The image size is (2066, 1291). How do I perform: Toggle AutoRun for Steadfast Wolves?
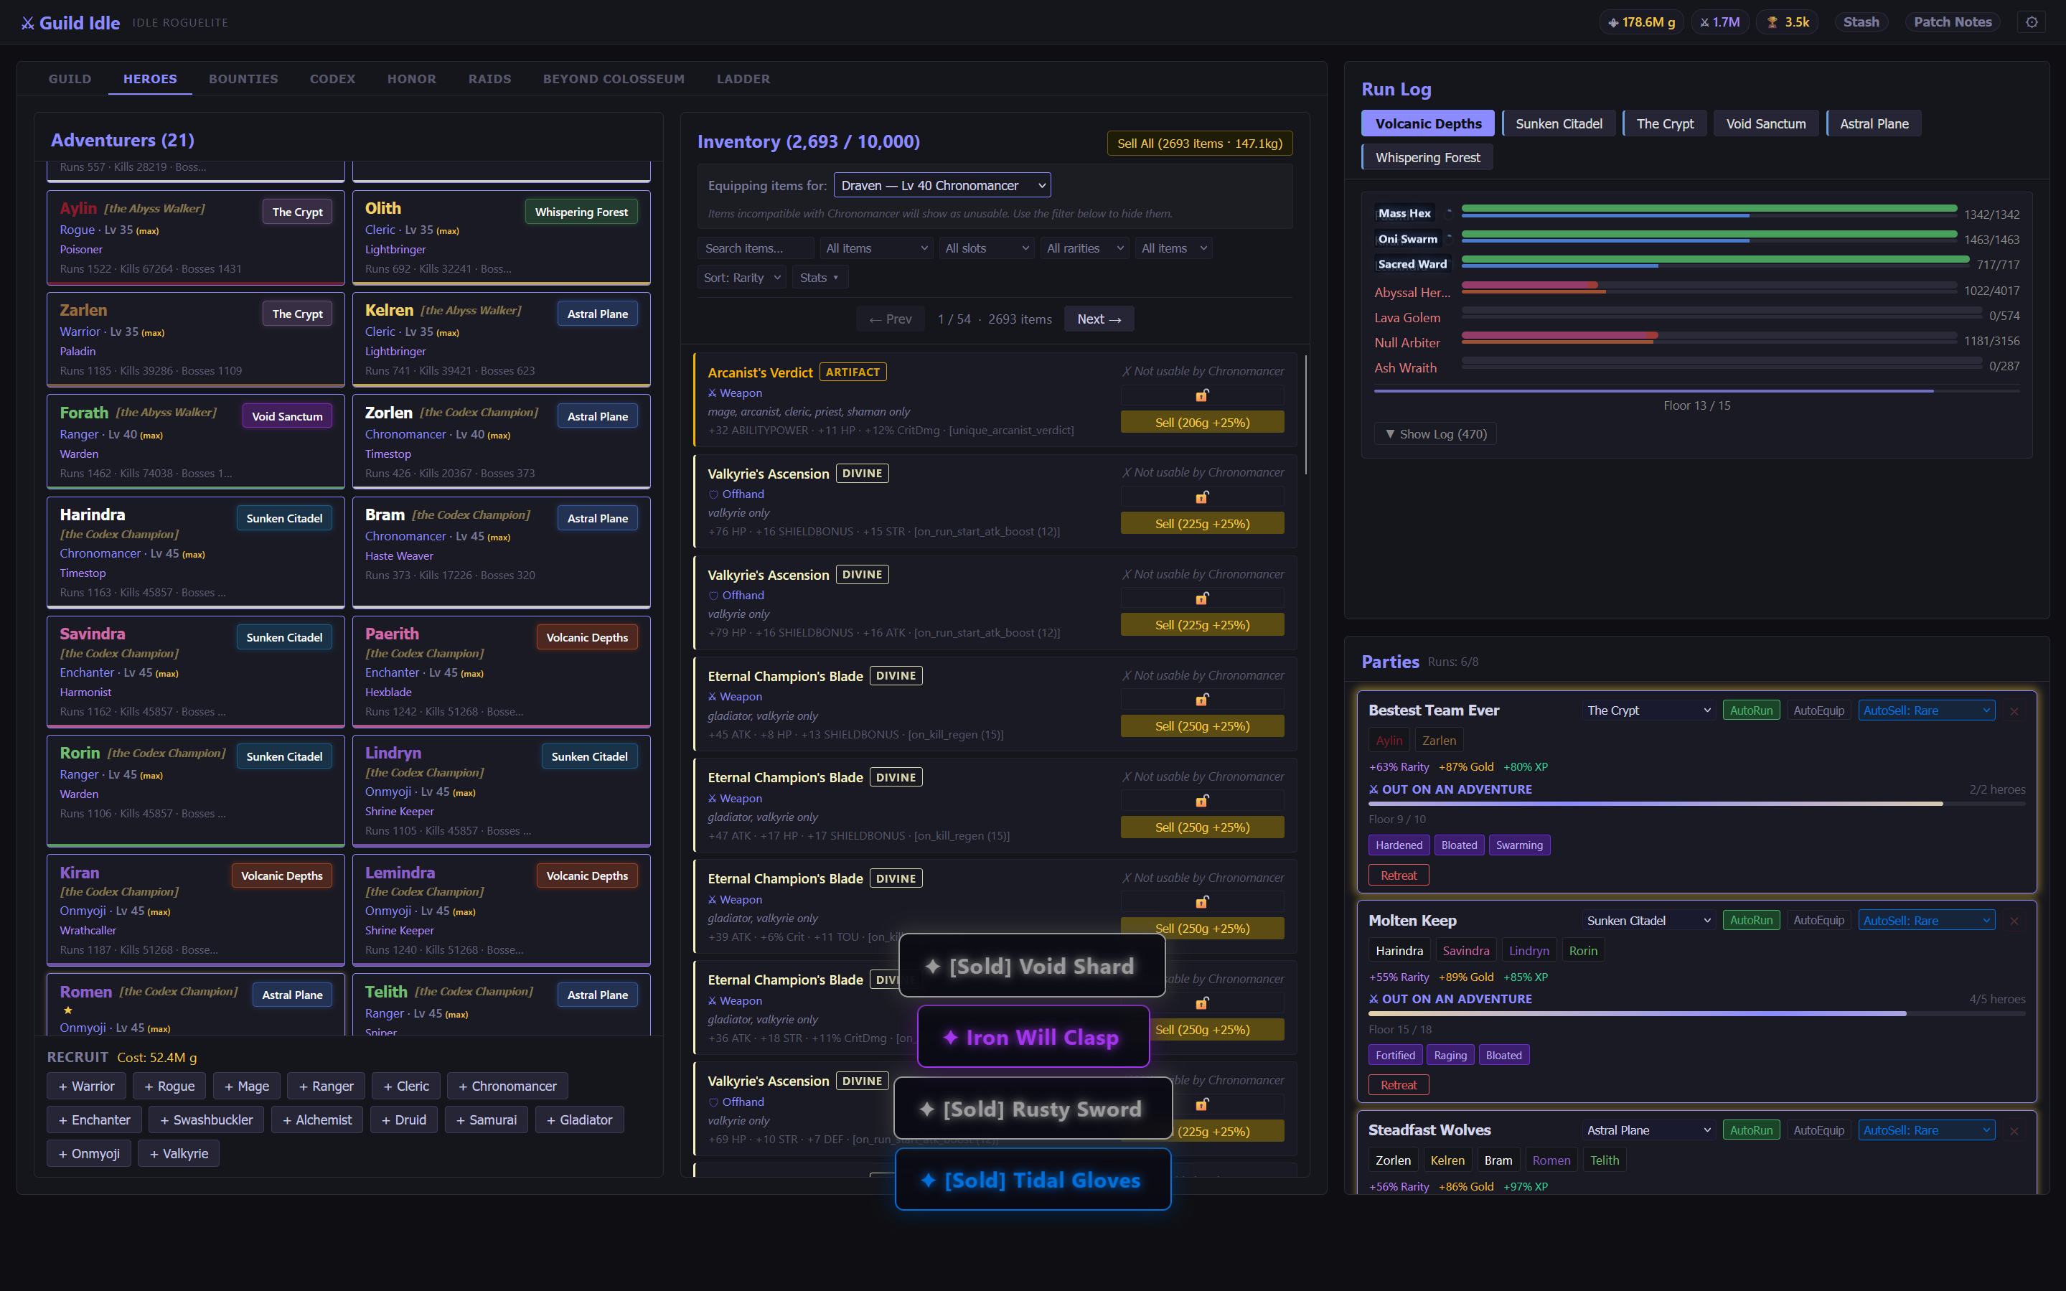pos(1751,1130)
